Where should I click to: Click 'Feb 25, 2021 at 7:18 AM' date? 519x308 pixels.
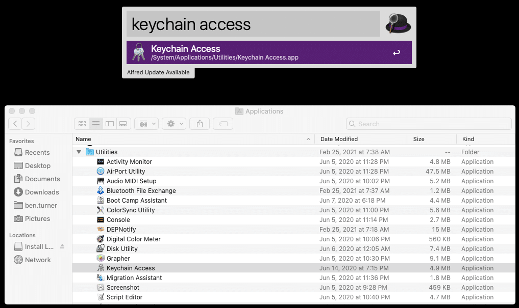pos(354,230)
